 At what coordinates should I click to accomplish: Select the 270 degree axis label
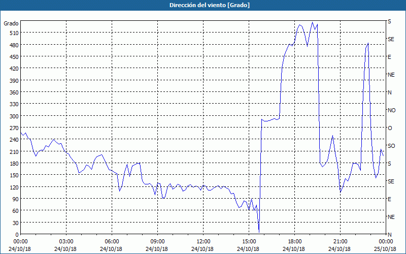[14, 128]
